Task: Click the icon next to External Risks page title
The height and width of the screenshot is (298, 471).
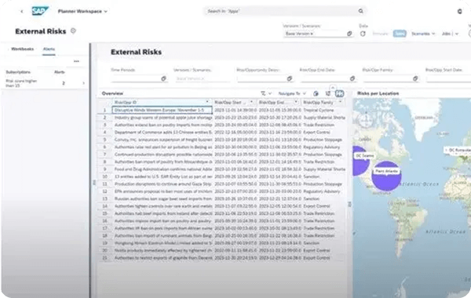Action: click(73, 31)
